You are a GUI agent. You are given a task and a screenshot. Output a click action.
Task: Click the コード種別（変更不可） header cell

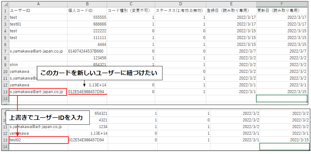[131, 11]
